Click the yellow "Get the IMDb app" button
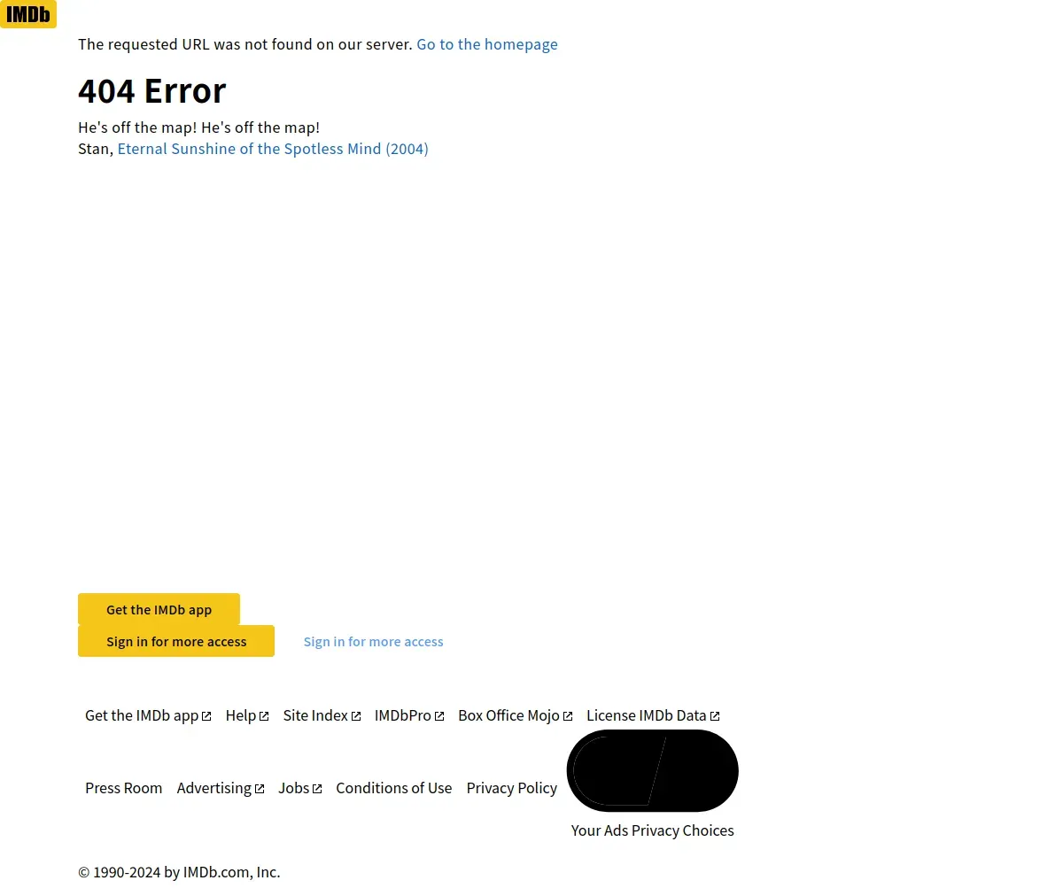Image resolution: width=1063 pixels, height=888 pixels. point(159,609)
